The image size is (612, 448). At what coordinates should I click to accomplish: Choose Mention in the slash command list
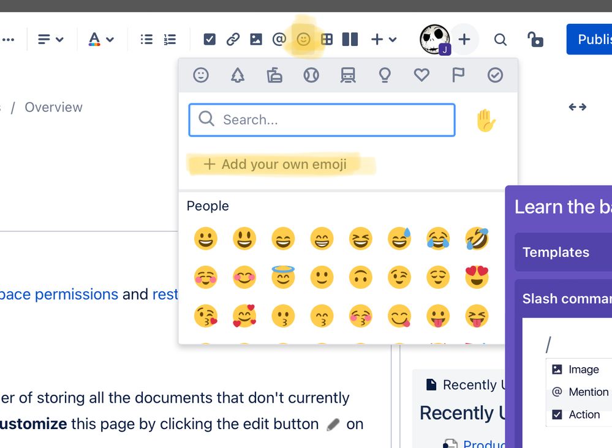[x=586, y=392]
